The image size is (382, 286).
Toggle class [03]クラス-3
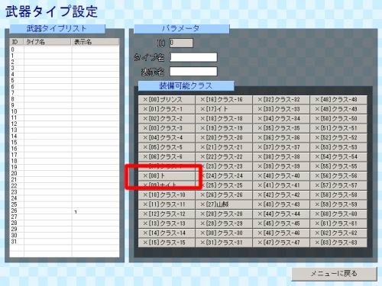(x=167, y=128)
